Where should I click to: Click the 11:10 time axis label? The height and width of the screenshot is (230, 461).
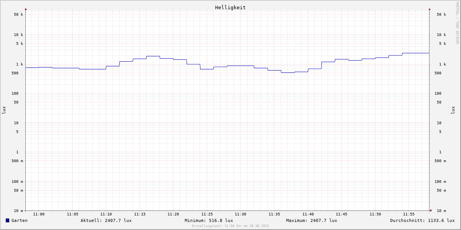pyautogui.click(x=106, y=214)
